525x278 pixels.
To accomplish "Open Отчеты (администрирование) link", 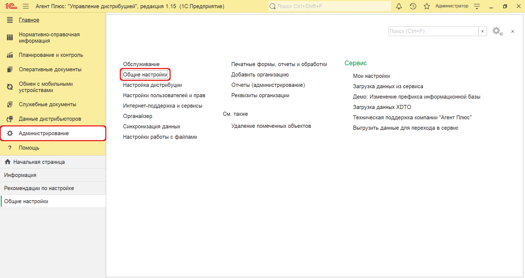I will (x=268, y=85).
